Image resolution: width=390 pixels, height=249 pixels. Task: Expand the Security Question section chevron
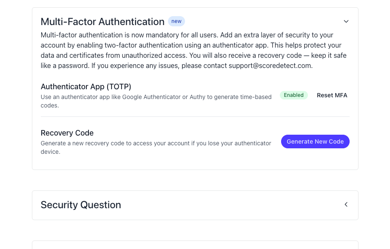coord(346,205)
